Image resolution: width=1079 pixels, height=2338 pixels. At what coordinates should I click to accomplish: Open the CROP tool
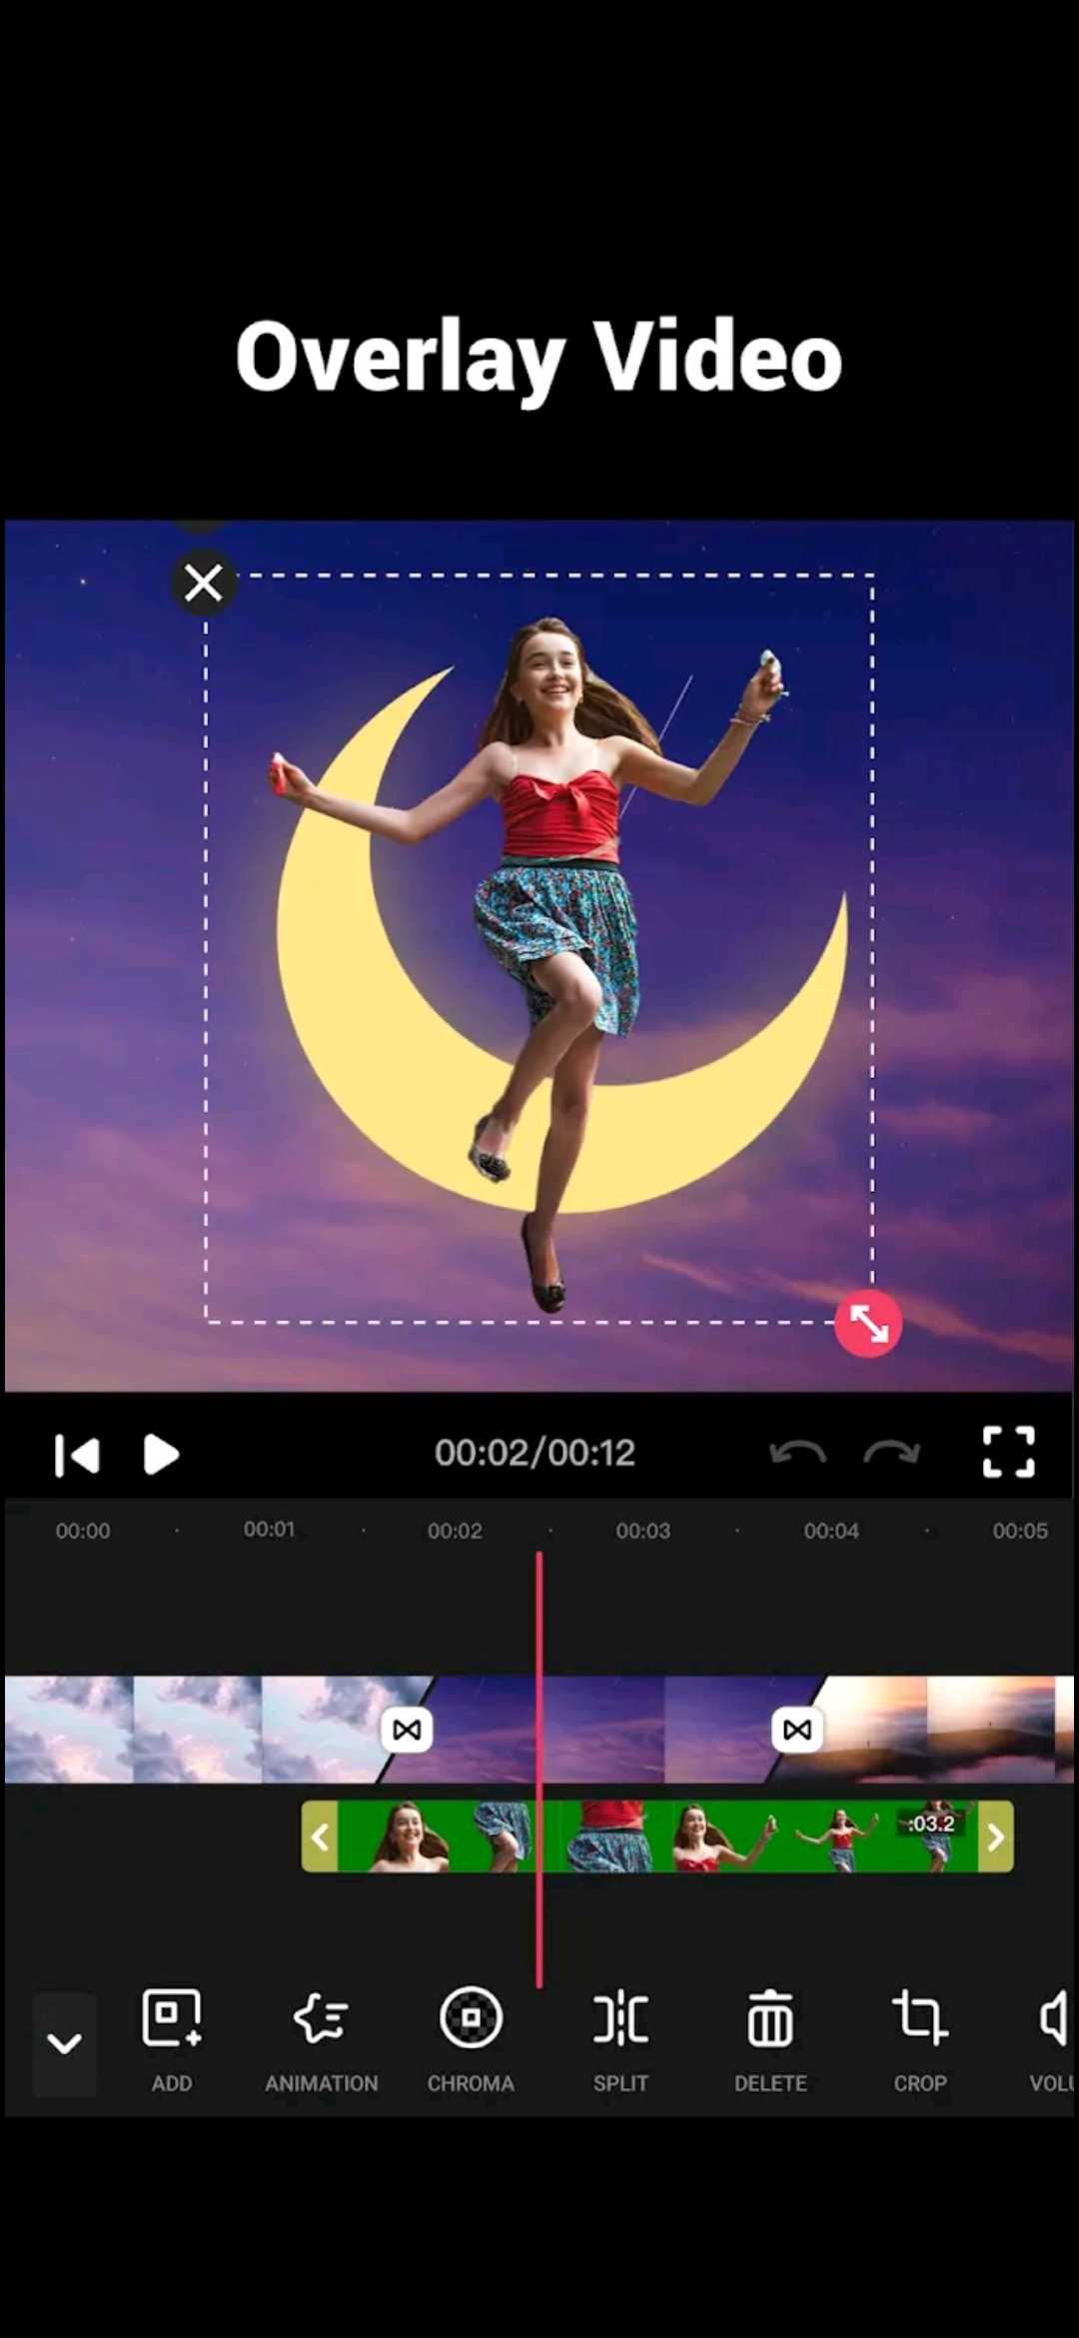[x=919, y=2040]
